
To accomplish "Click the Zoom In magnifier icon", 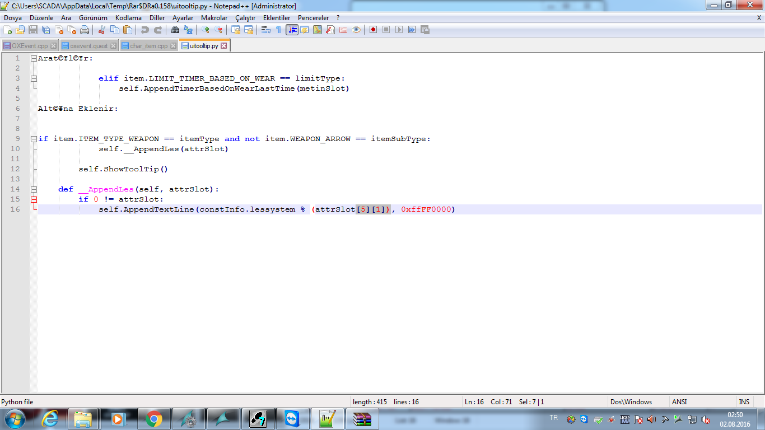I will click(206, 30).
